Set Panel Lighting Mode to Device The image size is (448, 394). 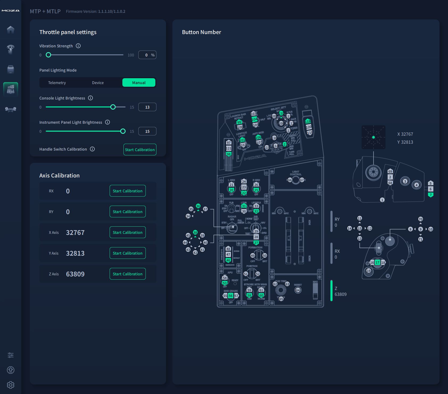98,83
